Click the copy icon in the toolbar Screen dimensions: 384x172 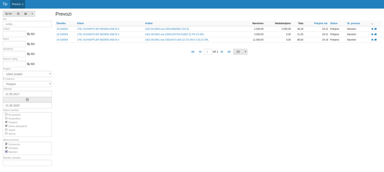pos(18,14)
